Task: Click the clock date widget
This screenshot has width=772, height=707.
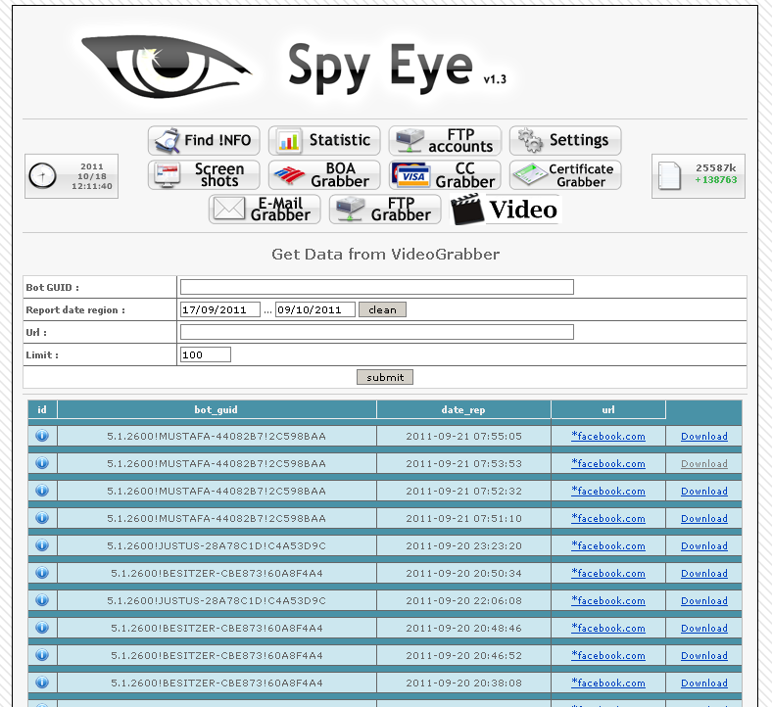Action: tap(72, 176)
